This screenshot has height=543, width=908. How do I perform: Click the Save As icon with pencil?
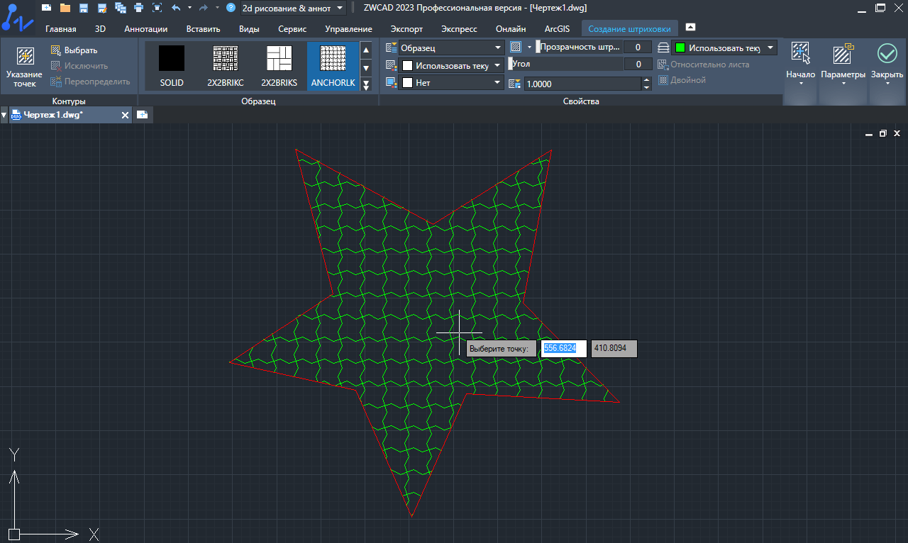pos(101,8)
